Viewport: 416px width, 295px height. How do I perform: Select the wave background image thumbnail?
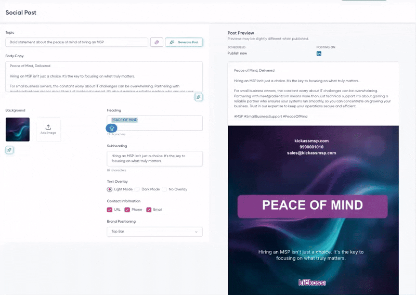point(17,130)
